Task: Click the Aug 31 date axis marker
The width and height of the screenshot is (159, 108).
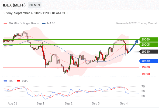Action: click(x=12, y=103)
